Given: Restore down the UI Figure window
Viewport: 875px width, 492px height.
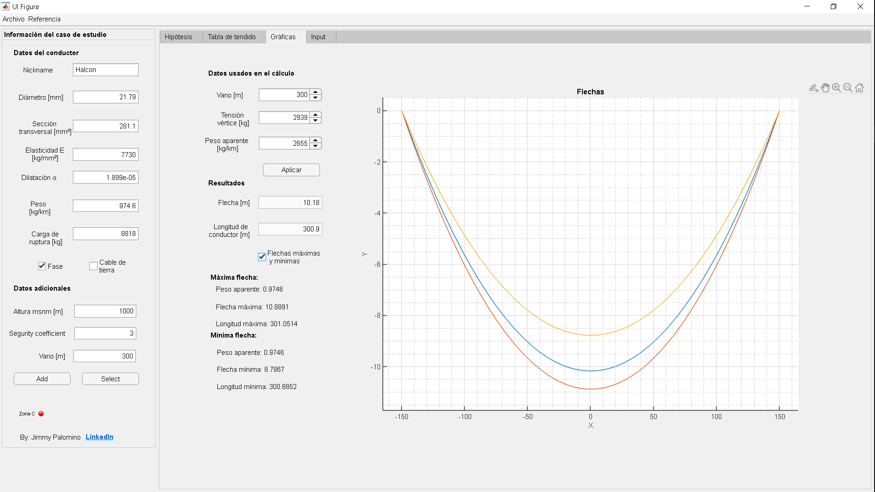Looking at the screenshot, I should tap(834, 6).
